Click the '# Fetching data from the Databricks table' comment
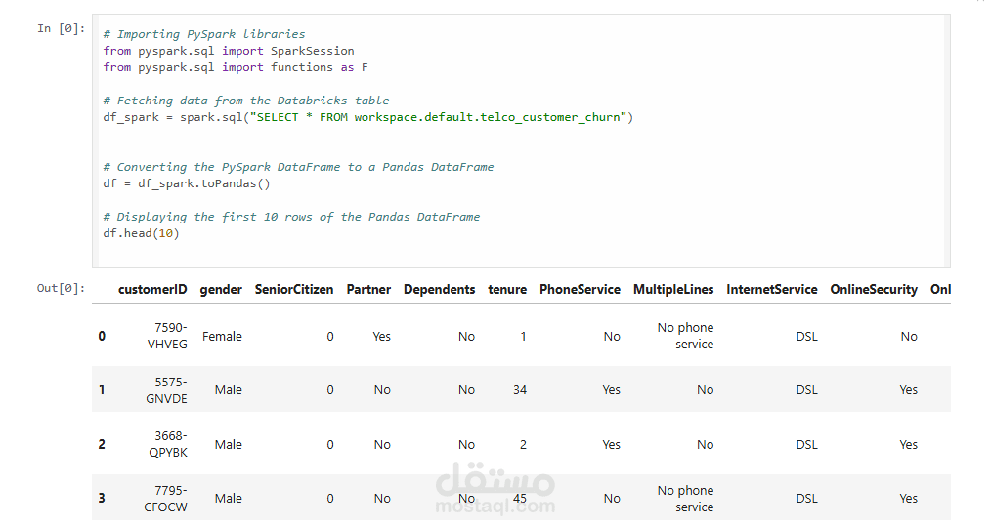 pos(246,101)
